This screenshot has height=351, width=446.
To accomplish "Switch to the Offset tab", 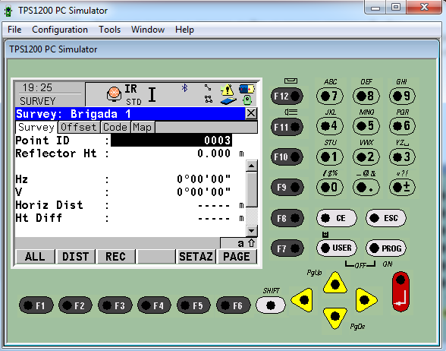I will click(x=79, y=127).
